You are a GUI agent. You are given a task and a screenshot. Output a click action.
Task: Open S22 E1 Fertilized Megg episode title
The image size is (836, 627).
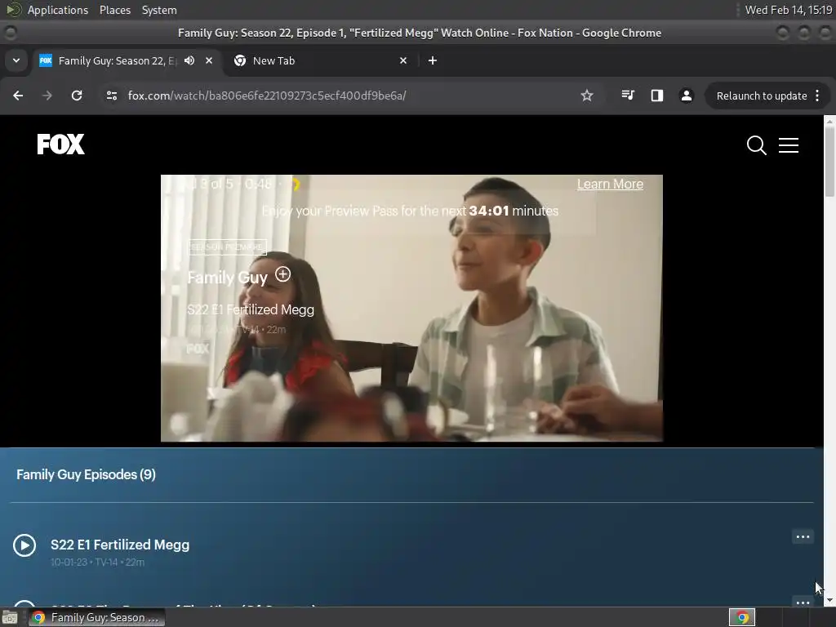[120, 545]
